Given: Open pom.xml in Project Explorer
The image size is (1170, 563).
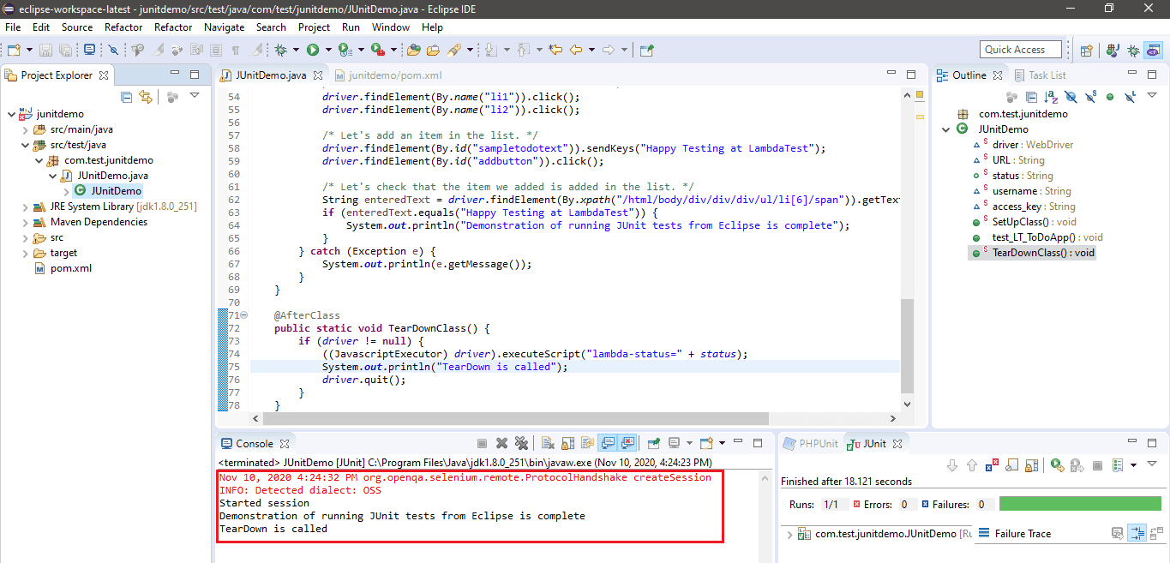Looking at the screenshot, I should 70,268.
